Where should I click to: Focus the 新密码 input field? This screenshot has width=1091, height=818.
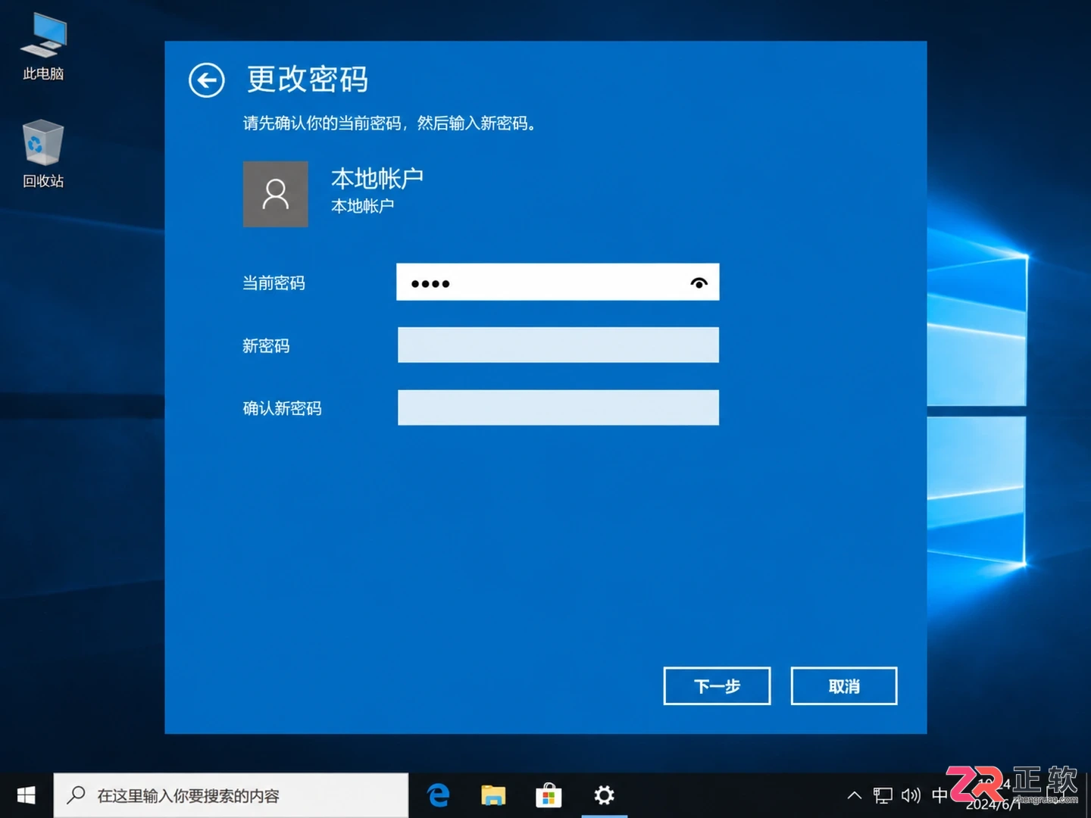[x=558, y=345]
